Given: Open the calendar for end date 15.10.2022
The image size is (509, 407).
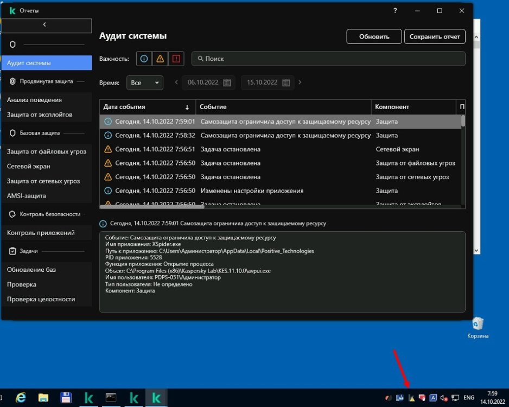Looking at the screenshot, I should click(x=286, y=82).
